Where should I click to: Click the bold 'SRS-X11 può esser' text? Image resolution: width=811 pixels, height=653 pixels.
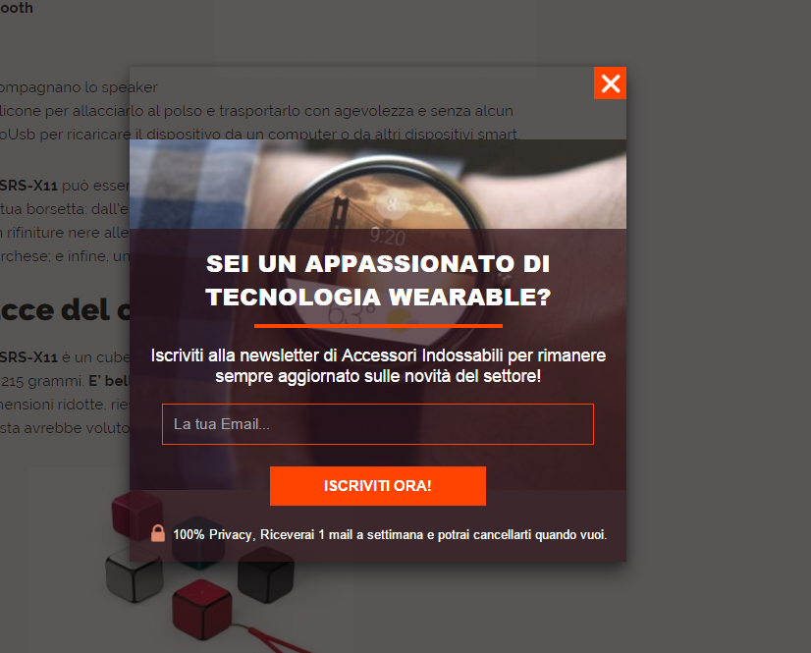pyautogui.click(x=65, y=186)
